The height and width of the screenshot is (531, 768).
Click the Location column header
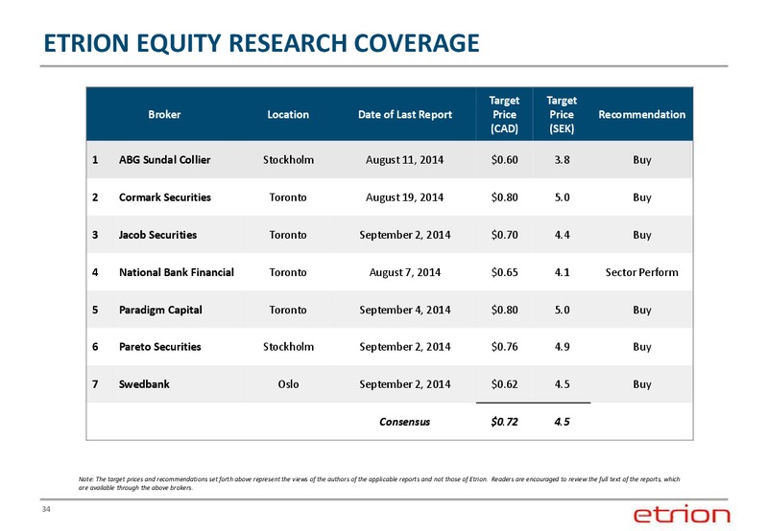pyautogui.click(x=288, y=114)
